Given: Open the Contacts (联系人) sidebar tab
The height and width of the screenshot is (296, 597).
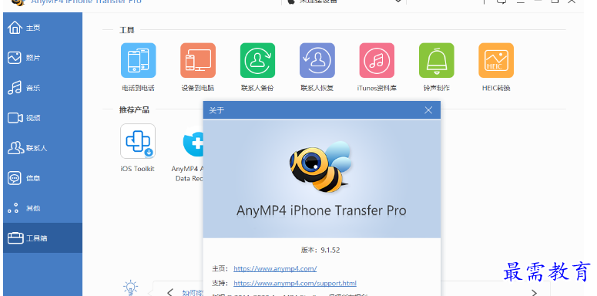Looking at the screenshot, I should pyautogui.click(x=42, y=148).
